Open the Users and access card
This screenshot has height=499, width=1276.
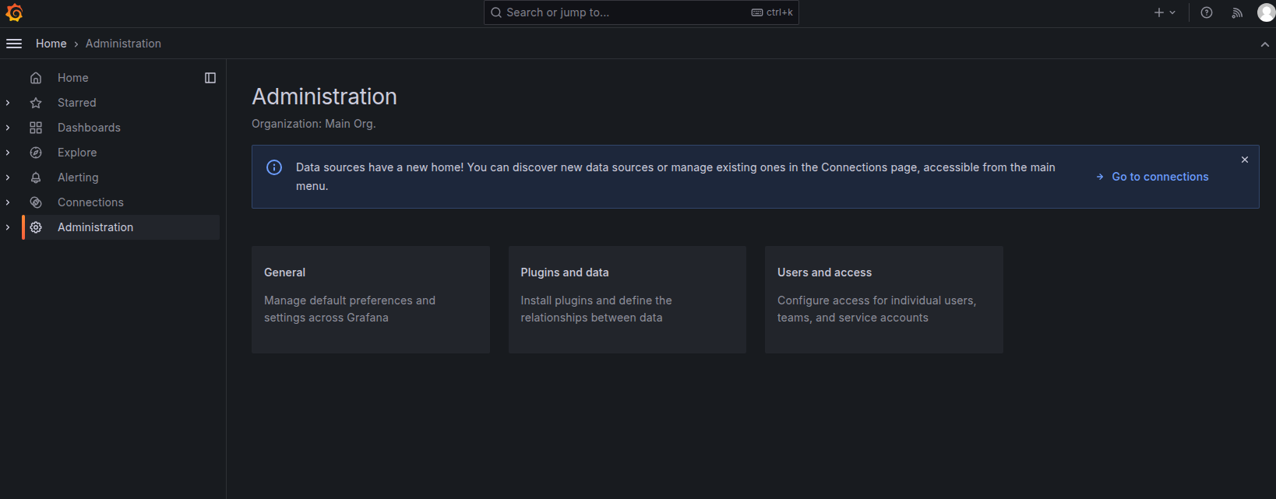pyautogui.click(x=883, y=300)
